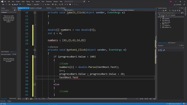Open the View menu
This screenshot has height=105, width=187.
click(x=13, y=1)
